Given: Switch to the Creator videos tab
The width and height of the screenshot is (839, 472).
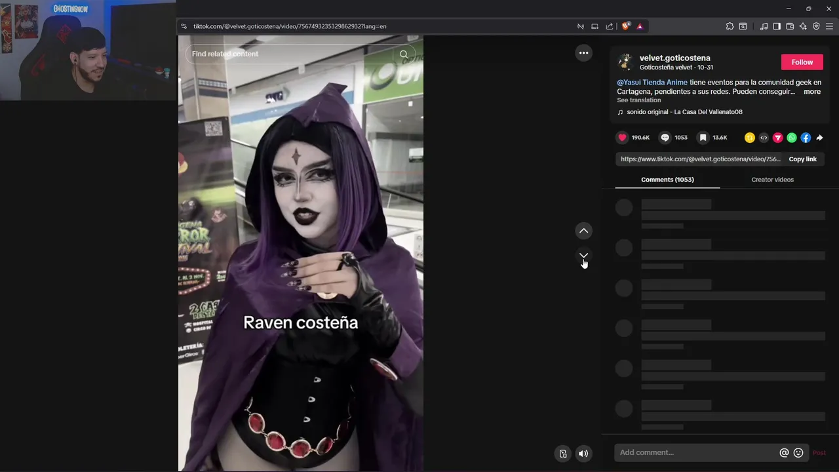Looking at the screenshot, I should pyautogui.click(x=772, y=180).
